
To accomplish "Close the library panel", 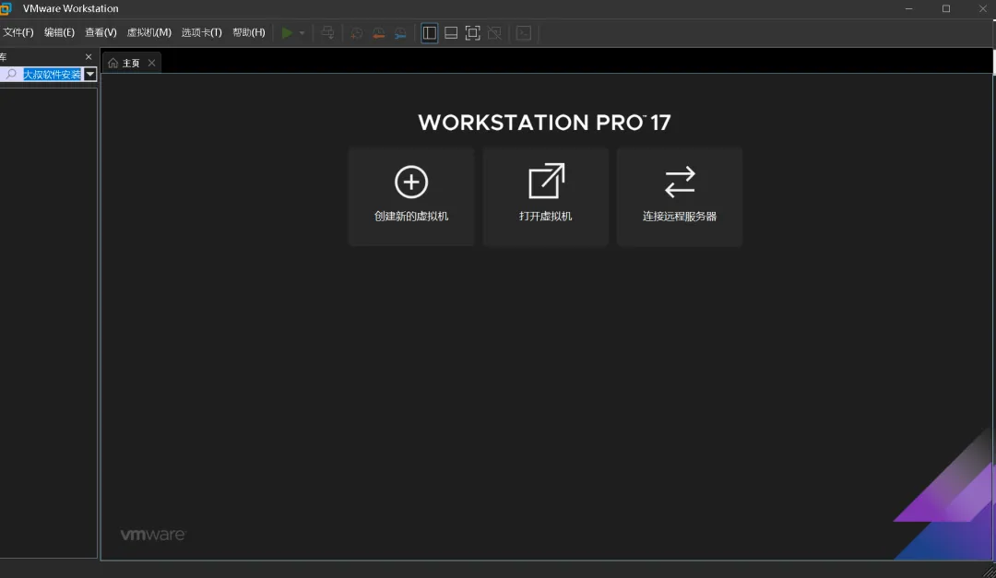I will click(x=89, y=57).
